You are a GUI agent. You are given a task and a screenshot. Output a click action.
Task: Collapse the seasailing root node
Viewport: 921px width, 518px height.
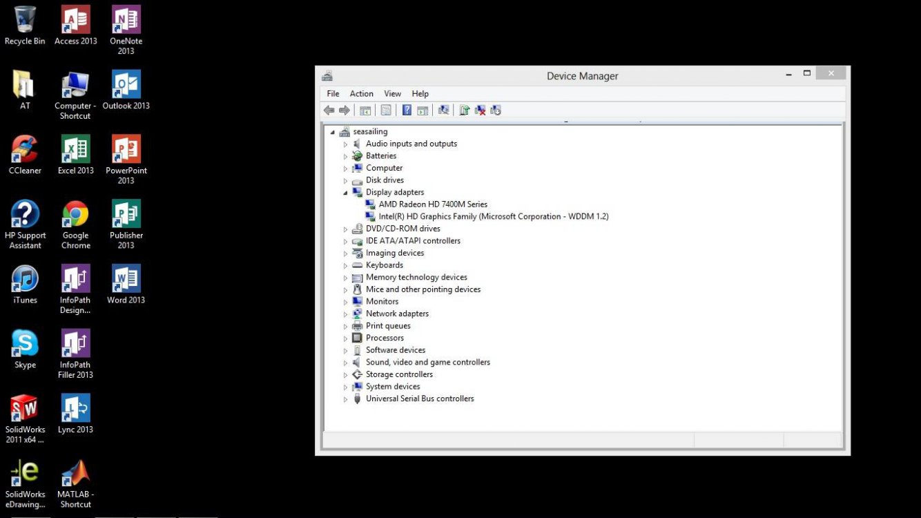pos(333,132)
